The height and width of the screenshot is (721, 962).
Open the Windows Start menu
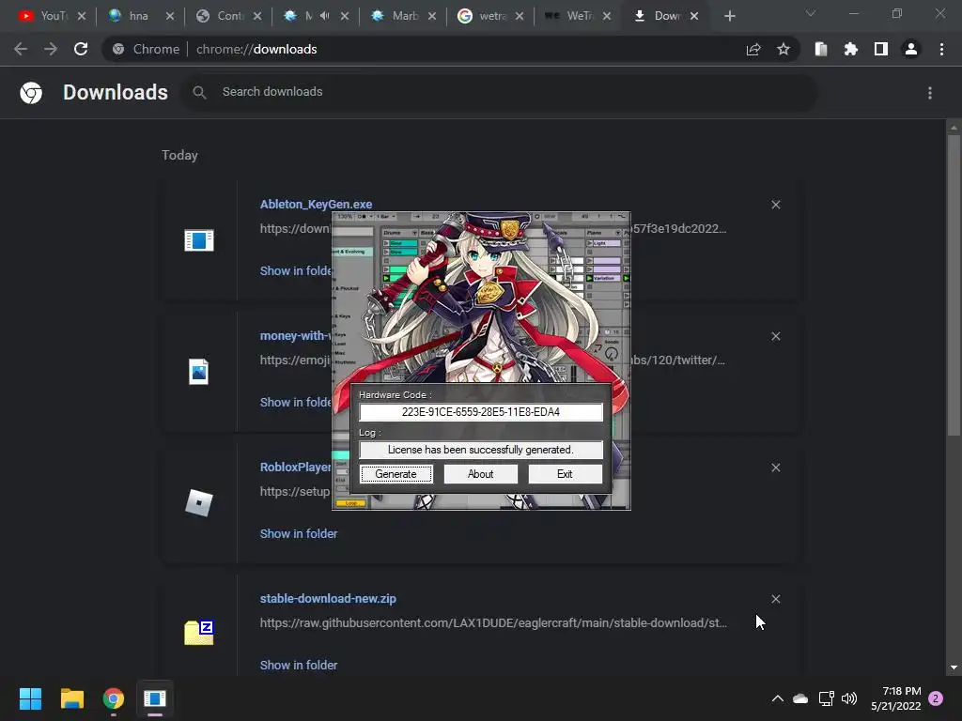point(30,698)
